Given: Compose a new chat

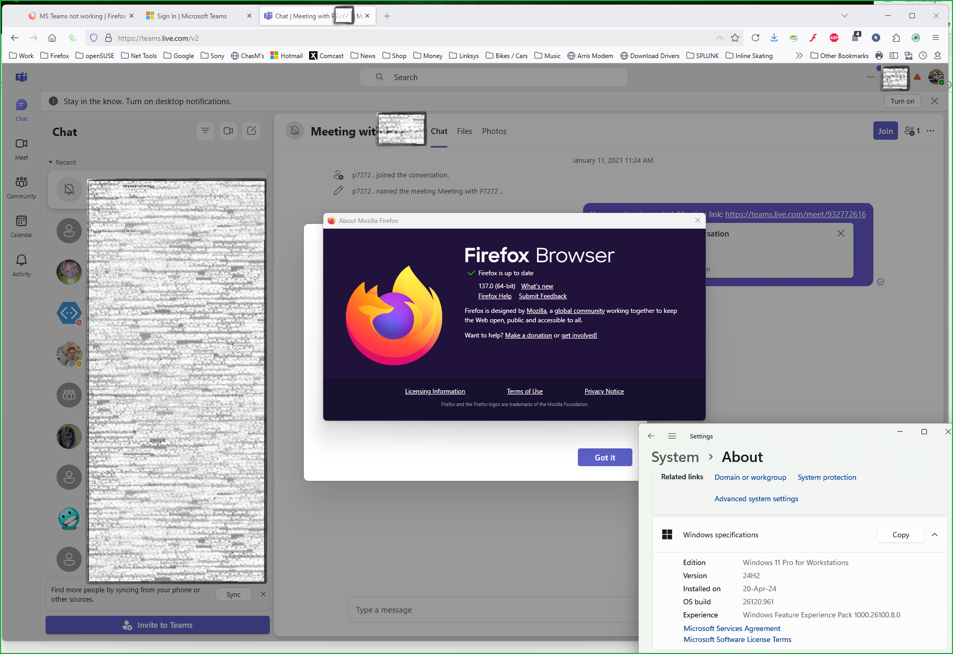Looking at the screenshot, I should 251,131.
